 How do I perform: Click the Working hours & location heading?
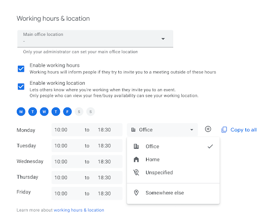coord(53,18)
